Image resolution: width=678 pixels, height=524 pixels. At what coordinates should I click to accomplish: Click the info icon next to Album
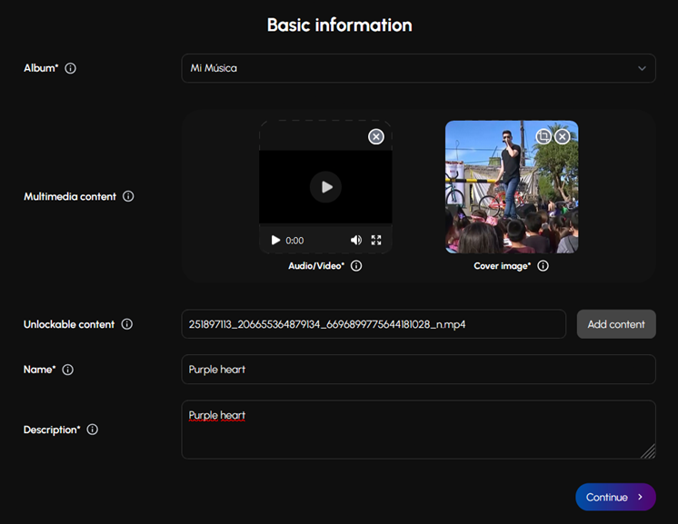tap(71, 68)
